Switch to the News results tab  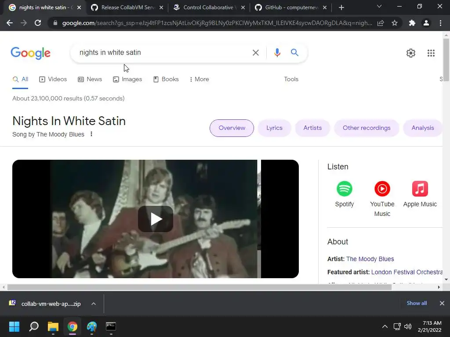(x=90, y=79)
